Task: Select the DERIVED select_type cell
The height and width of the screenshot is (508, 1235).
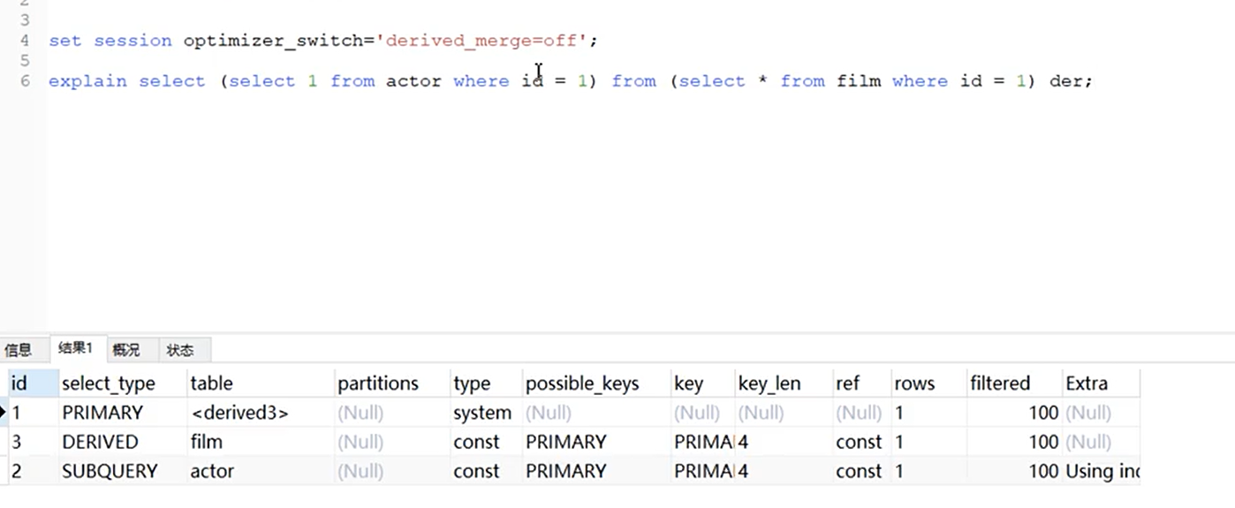Action: point(100,442)
